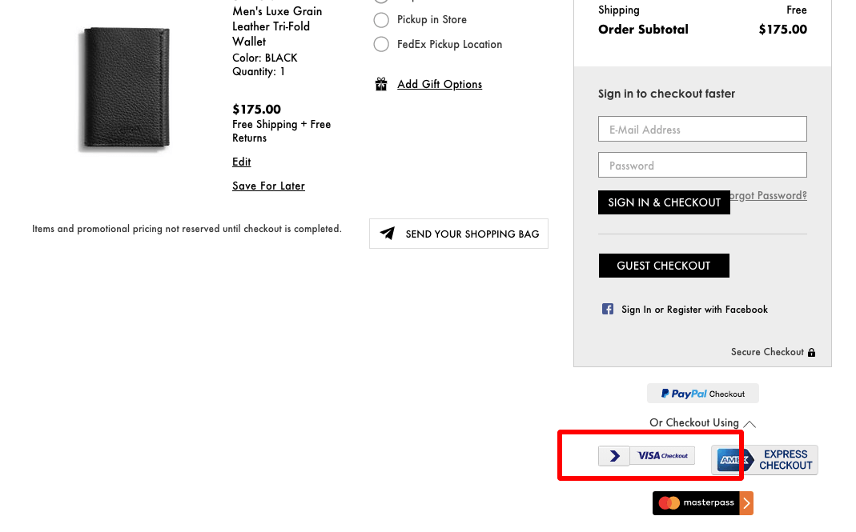Viewport: 856px width, 532px height.
Task: Click into the Password field
Action: [x=702, y=166]
